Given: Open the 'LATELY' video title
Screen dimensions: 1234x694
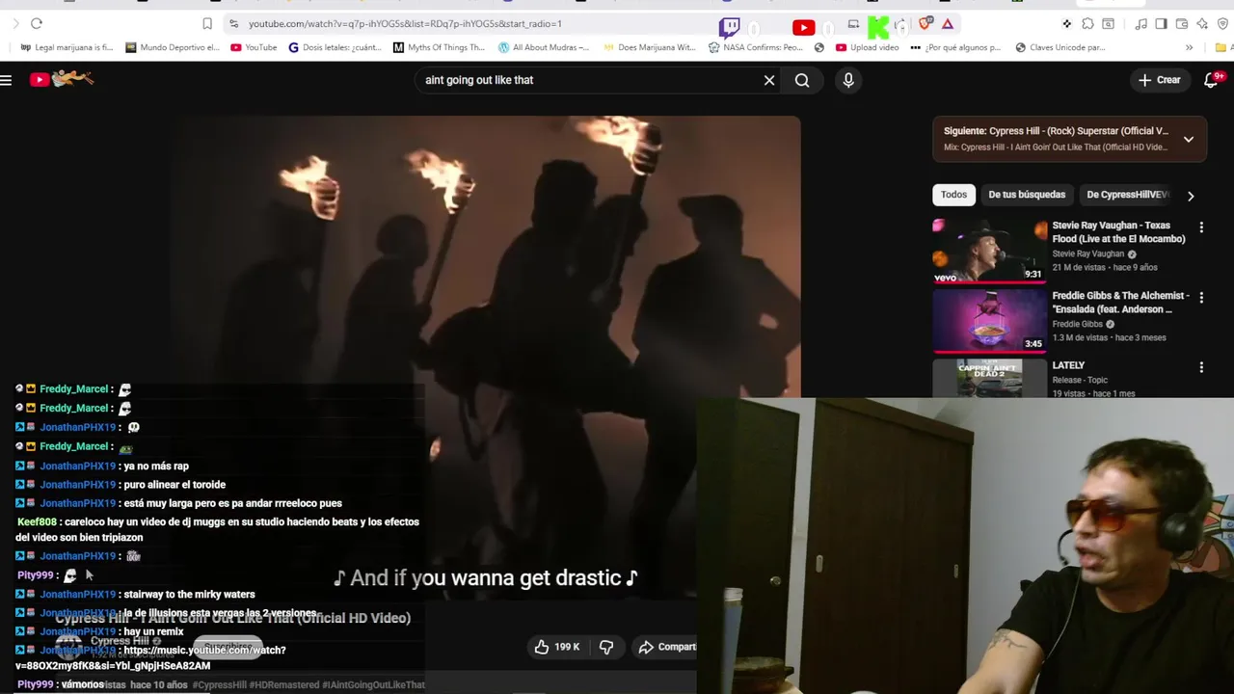Looking at the screenshot, I should click(x=1068, y=365).
